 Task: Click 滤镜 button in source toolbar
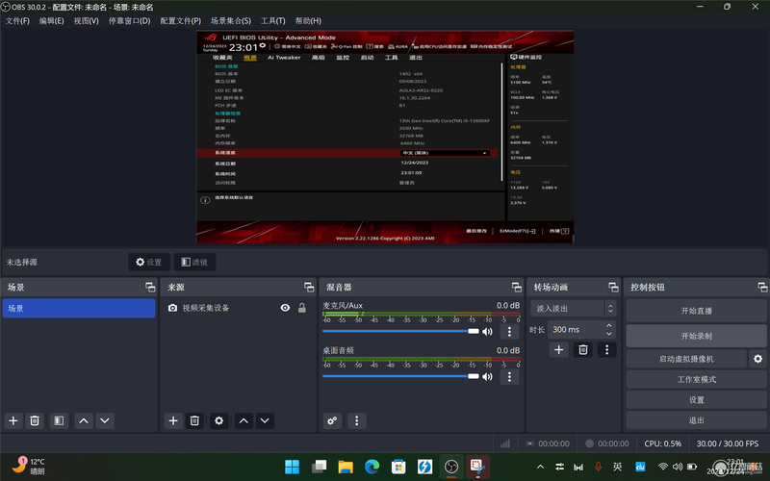pos(194,262)
